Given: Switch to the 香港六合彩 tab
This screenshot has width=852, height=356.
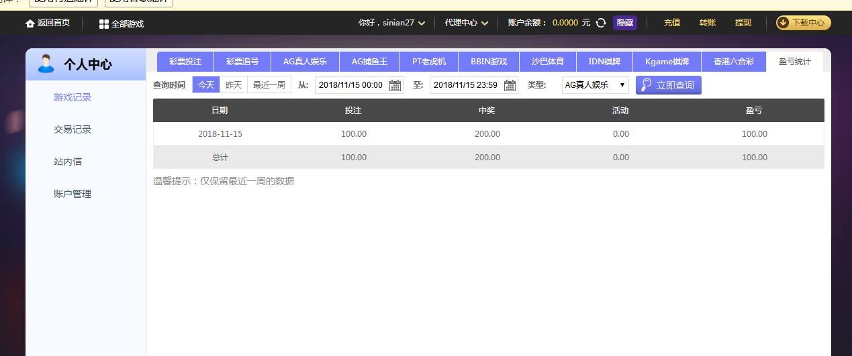Looking at the screenshot, I should point(734,62).
